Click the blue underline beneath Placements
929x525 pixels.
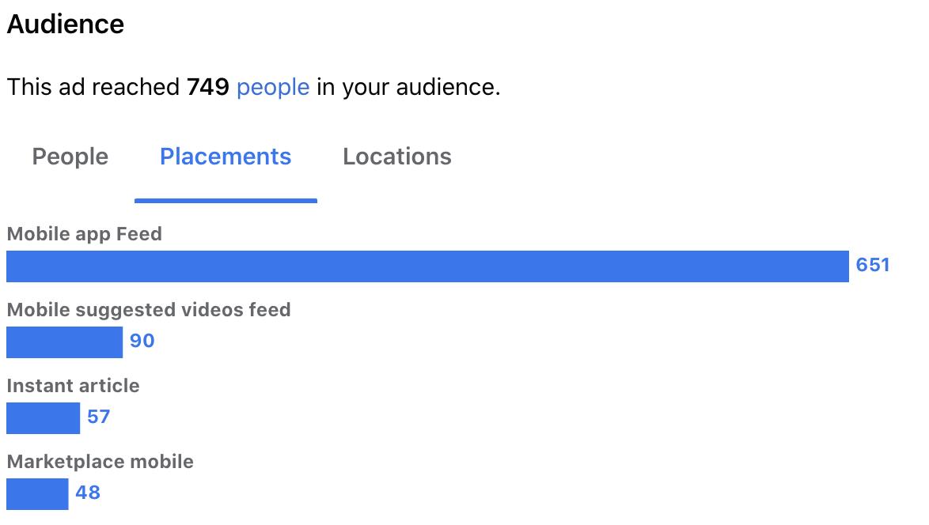pyautogui.click(x=226, y=201)
